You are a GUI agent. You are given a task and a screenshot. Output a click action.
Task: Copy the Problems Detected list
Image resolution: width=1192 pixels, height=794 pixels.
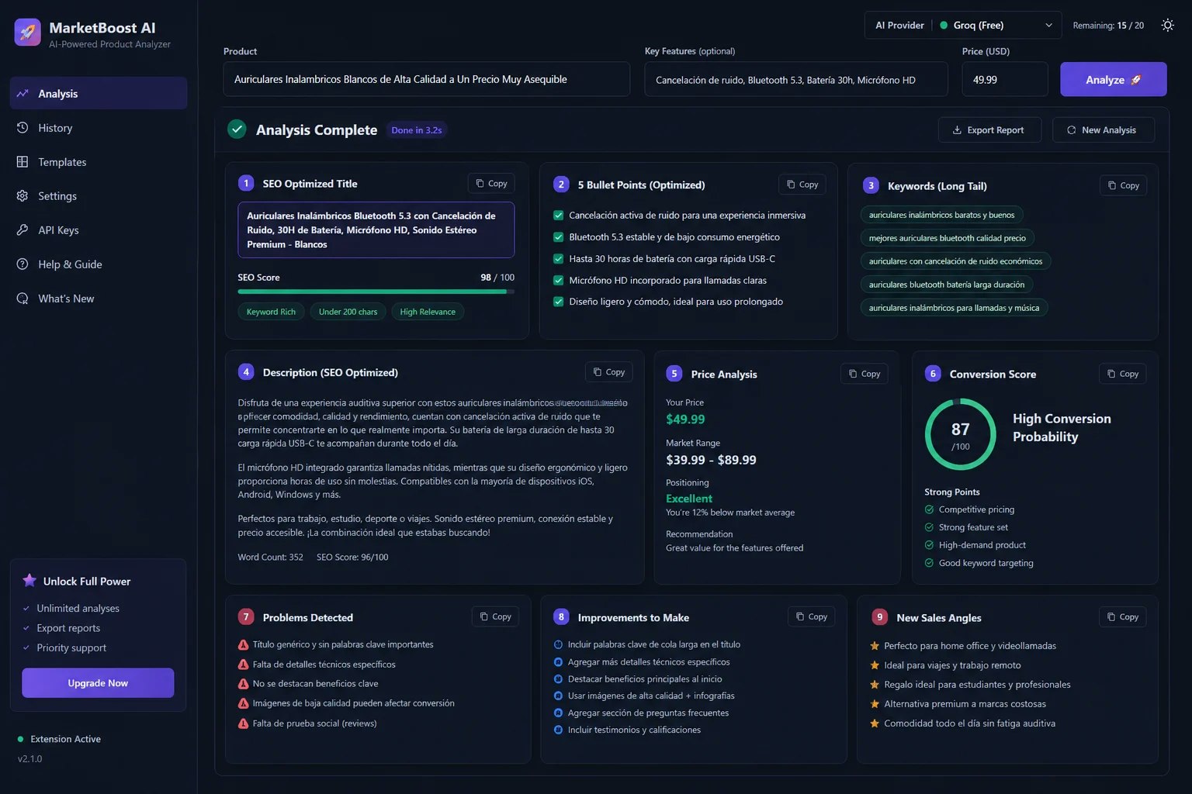tap(495, 616)
